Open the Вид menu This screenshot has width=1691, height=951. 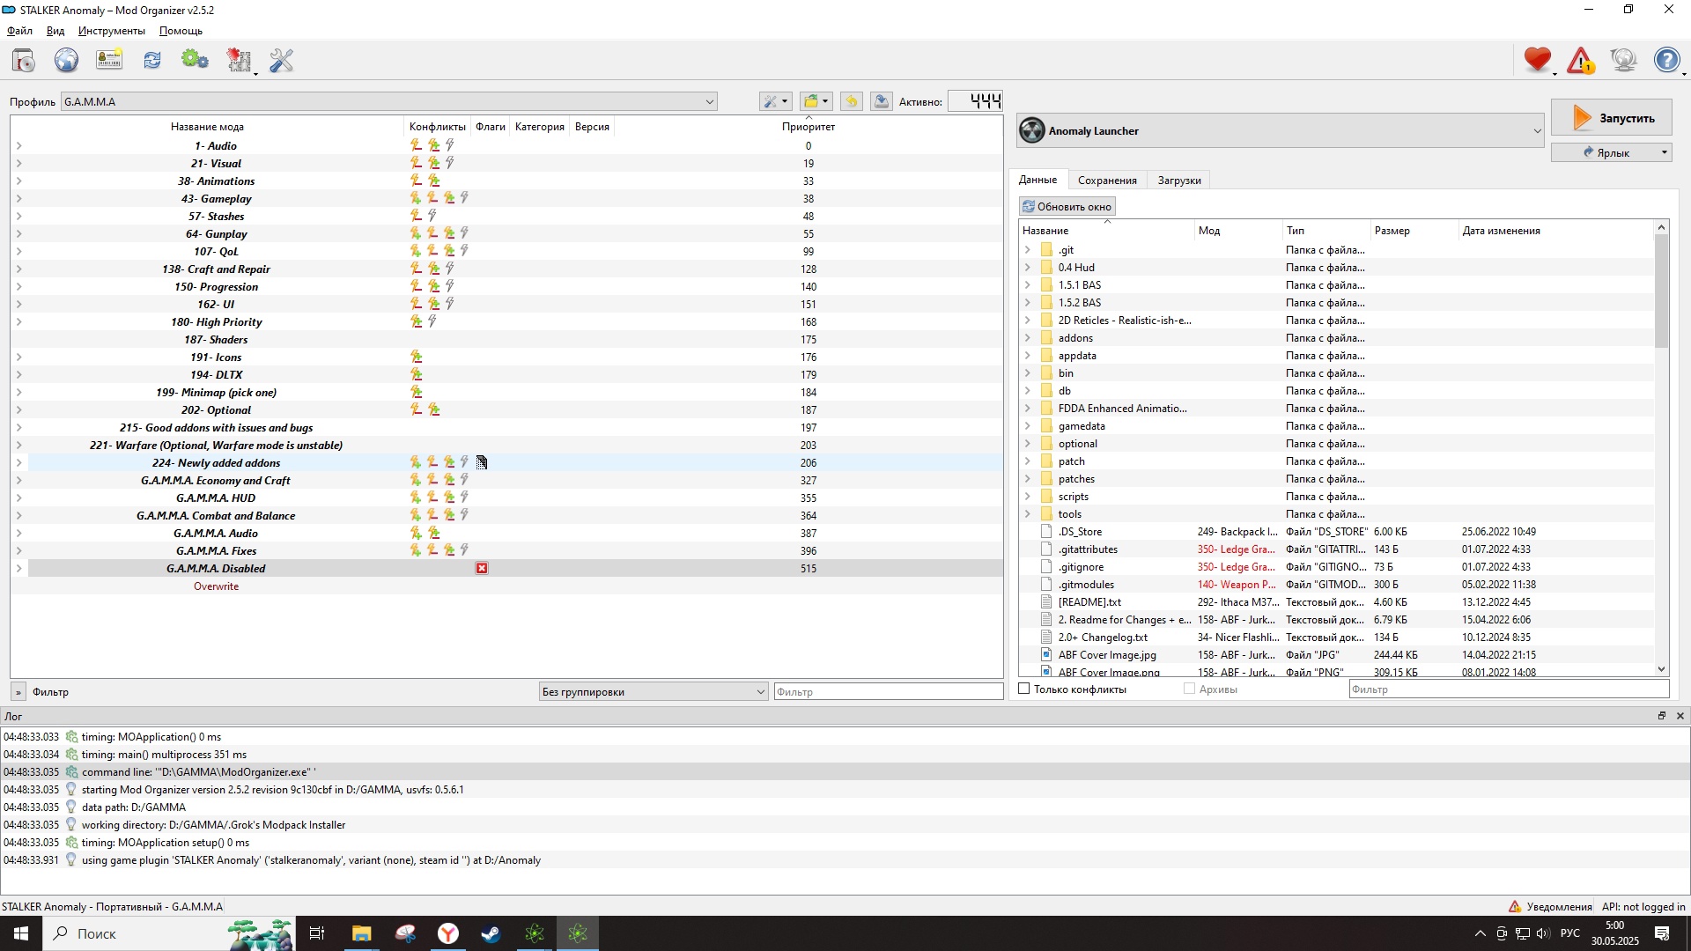[55, 31]
